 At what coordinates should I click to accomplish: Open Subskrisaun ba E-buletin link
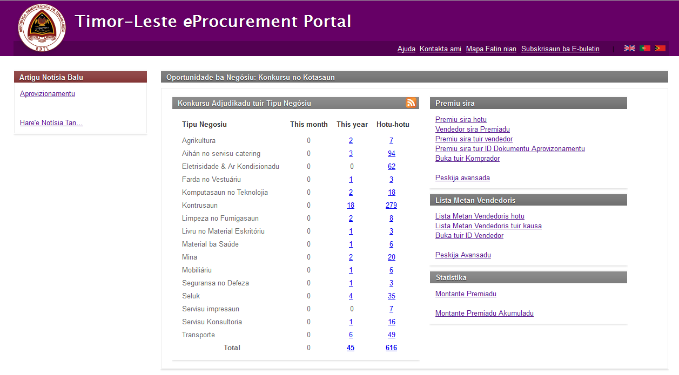click(560, 49)
